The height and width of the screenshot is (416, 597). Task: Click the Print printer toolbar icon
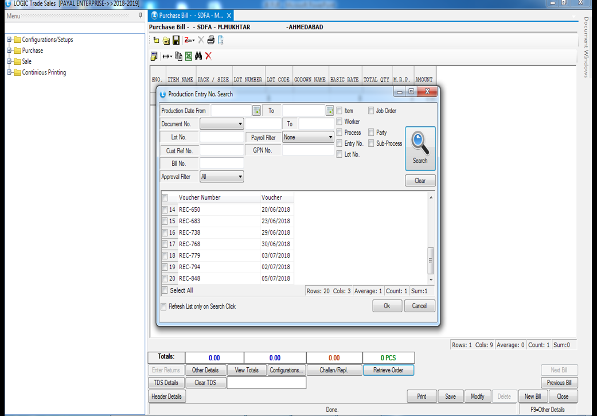211,40
